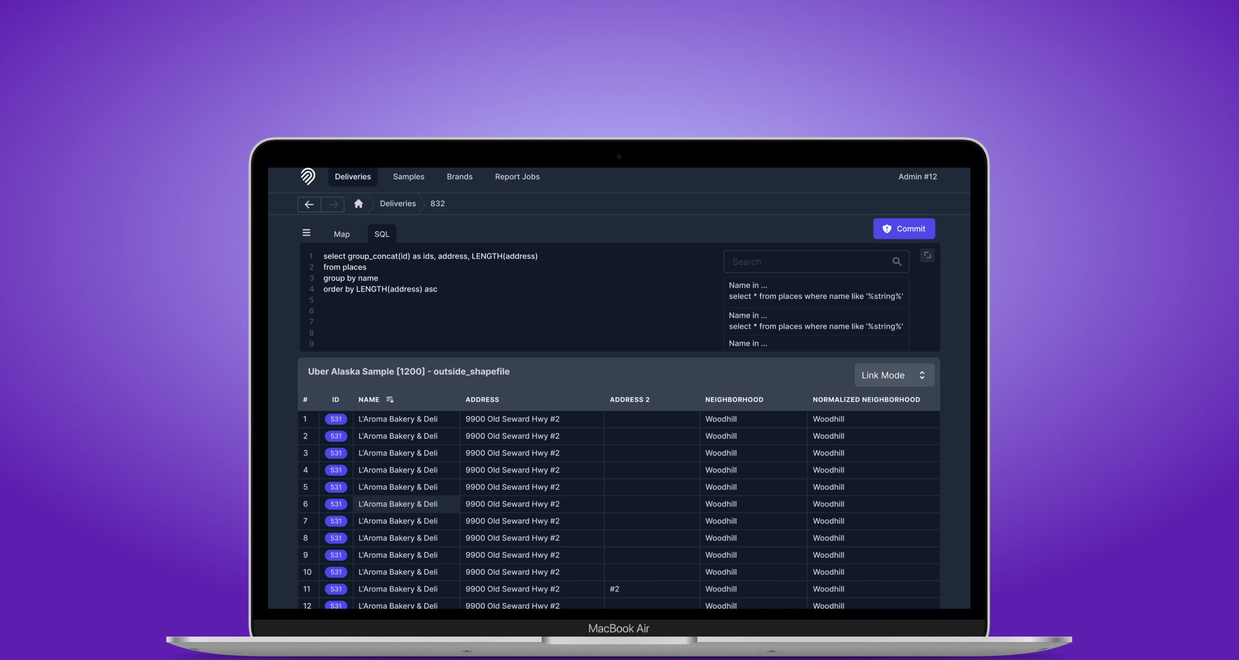1239x660 pixels.
Task: Open the Samples menu item
Action: 409,176
